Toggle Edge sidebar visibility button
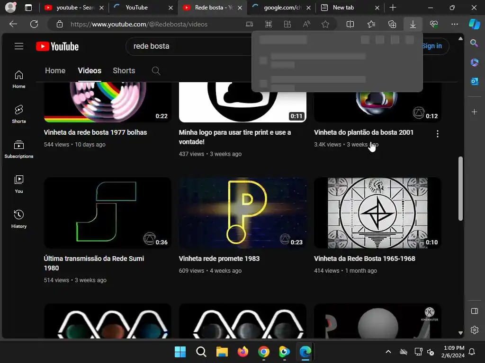485x363 pixels. pyautogui.click(x=474, y=311)
